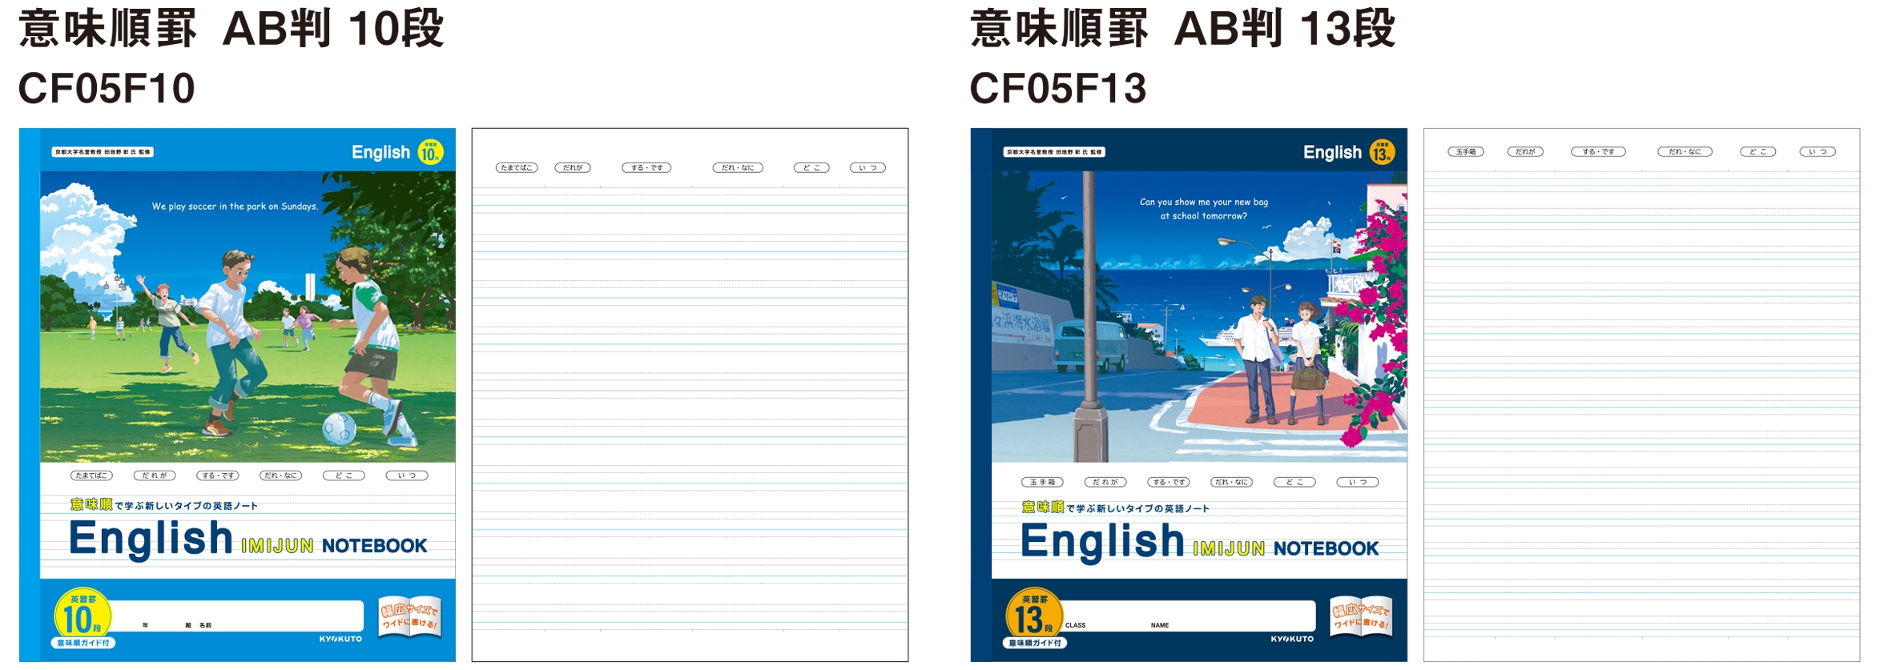The image size is (1880, 670).
Task: Click the だれ・なに label on the 13段 ruled sheet
Action: click(1685, 151)
